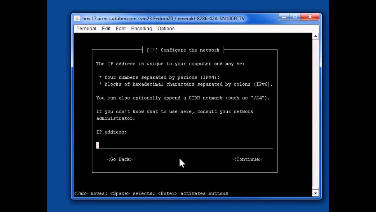Maximize the HMC terminal window
Viewport: 376px width, 212px height.
tap(295, 17)
